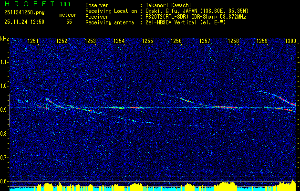The height and width of the screenshot is (191, 300).
Task: Click the Receiver label
Action: [x=97, y=17]
